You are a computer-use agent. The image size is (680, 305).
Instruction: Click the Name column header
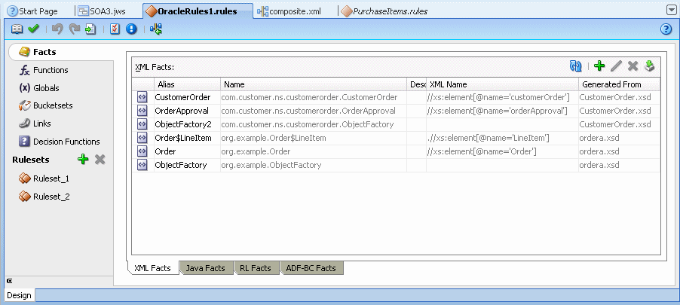point(314,84)
